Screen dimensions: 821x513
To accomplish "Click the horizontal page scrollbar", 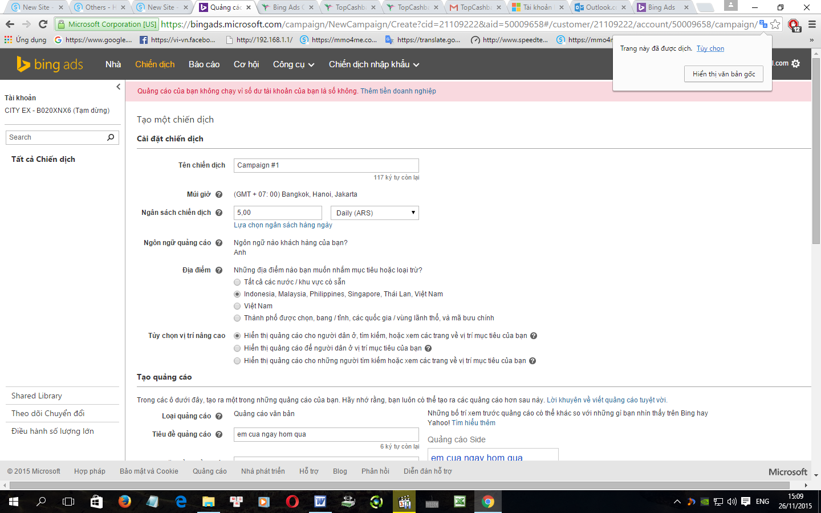I will tap(399, 486).
